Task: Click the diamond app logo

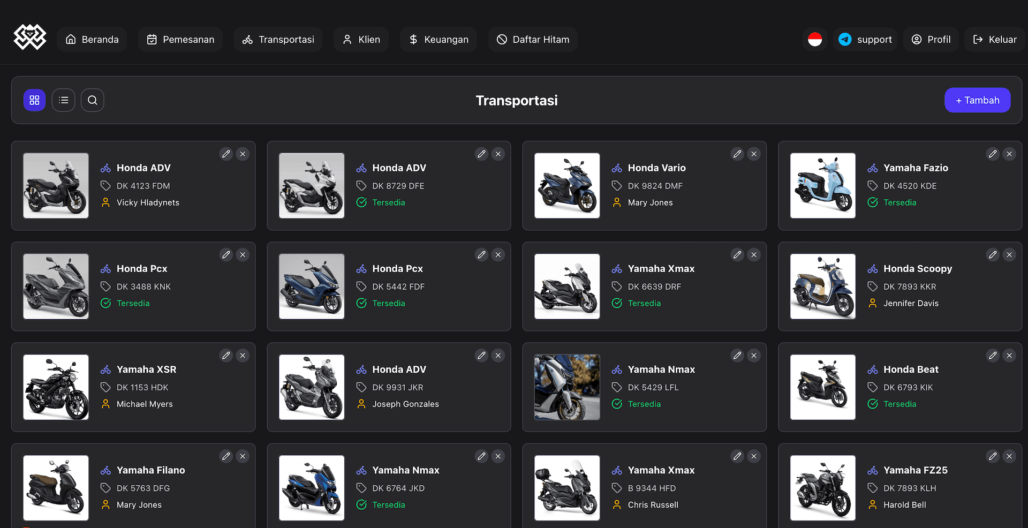Action: pyautogui.click(x=30, y=37)
